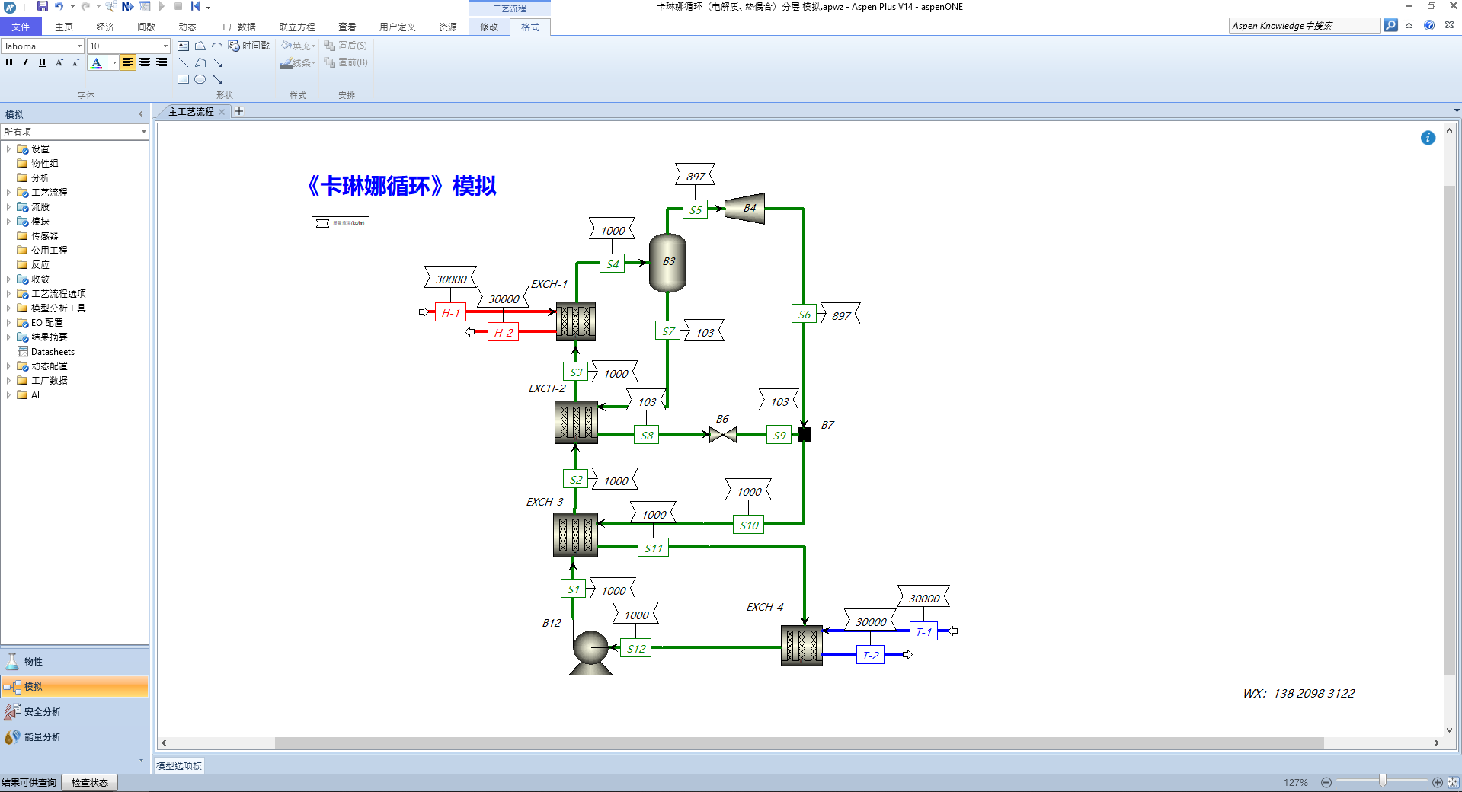This screenshot has height=792, width=1462.
Task: Open the 模型选项板 model palette tab
Action: tap(179, 766)
